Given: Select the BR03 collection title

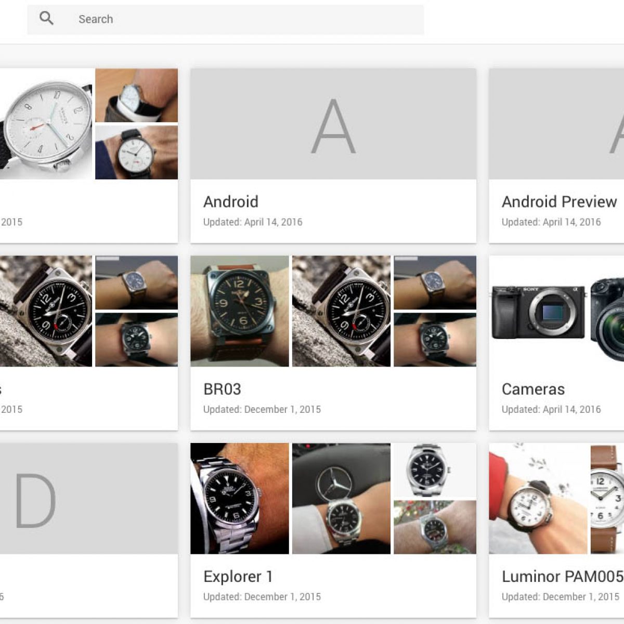Looking at the screenshot, I should pyautogui.click(x=222, y=389).
